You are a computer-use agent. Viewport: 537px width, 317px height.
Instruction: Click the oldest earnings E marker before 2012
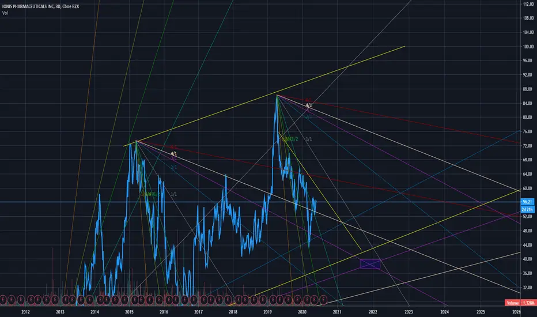tap(3, 300)
